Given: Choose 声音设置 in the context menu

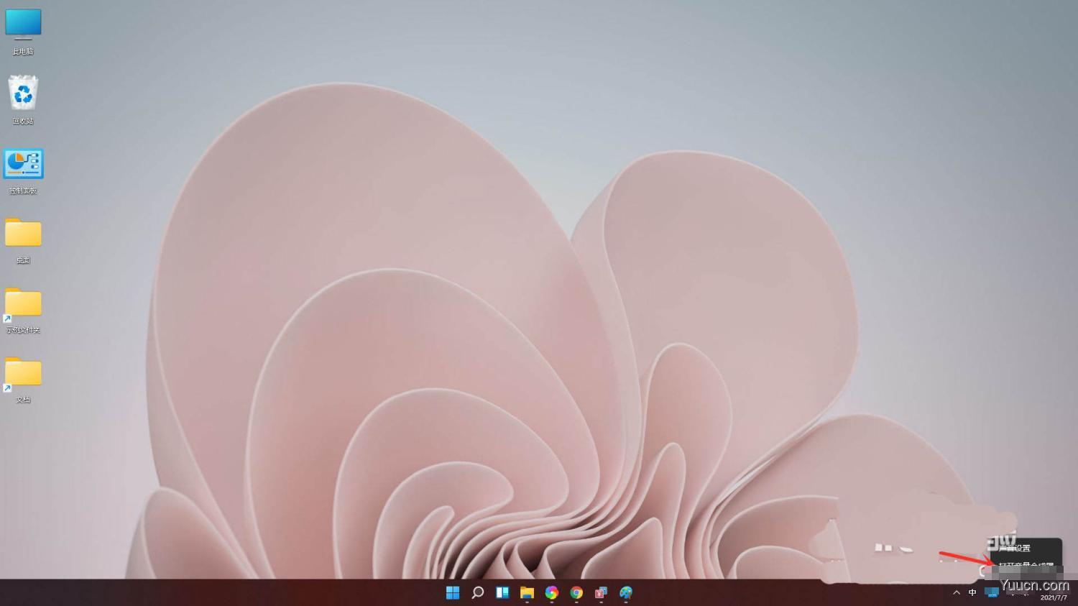Looking at the screenshot, I should (1014, 548).
